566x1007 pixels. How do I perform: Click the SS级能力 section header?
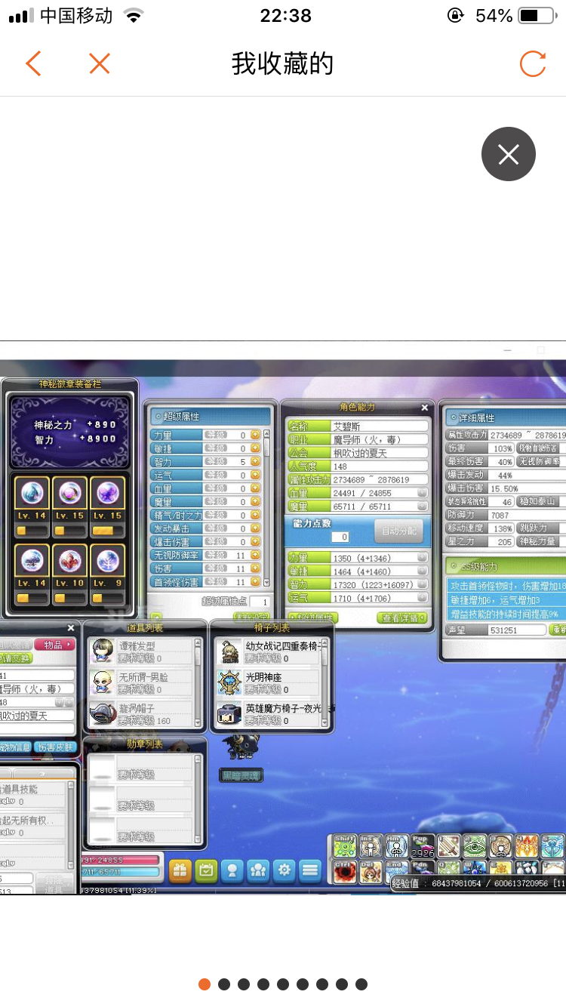tap(504, 565)
